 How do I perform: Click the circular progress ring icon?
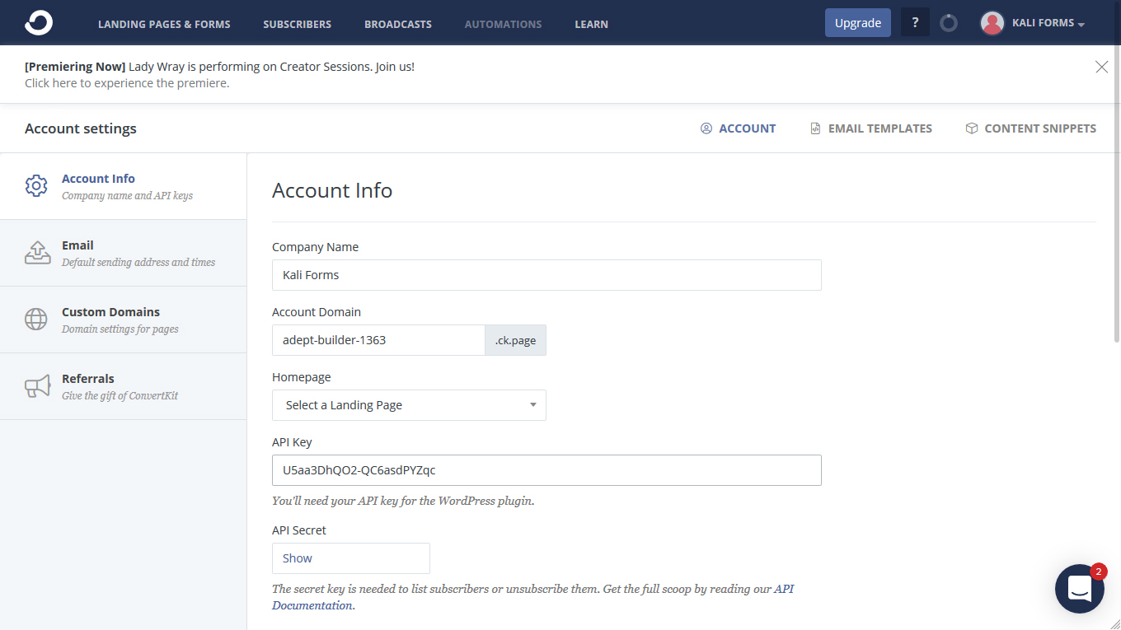pyautogui.click(x=949, y=23)
